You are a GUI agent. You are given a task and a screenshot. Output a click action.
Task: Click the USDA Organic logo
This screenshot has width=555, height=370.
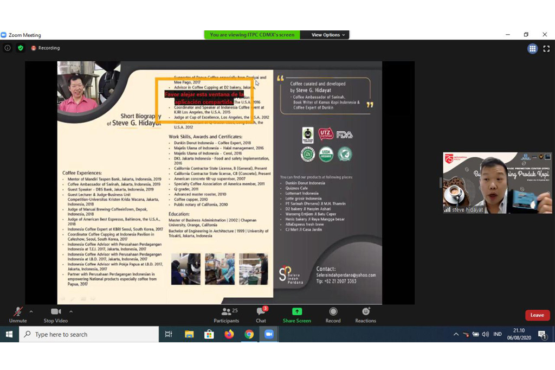point(326,154)
